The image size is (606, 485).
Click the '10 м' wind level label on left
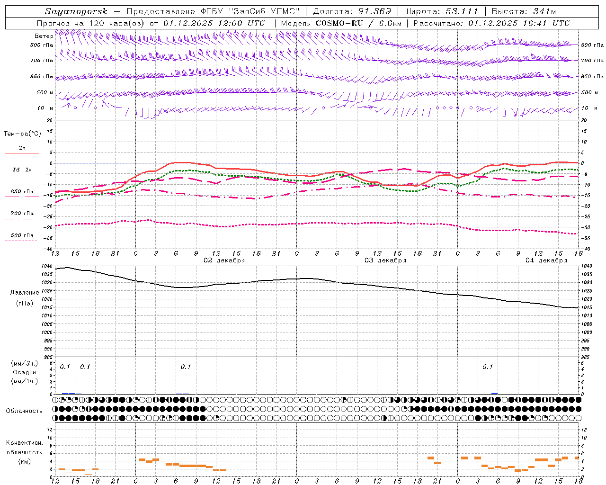[45, 108]
